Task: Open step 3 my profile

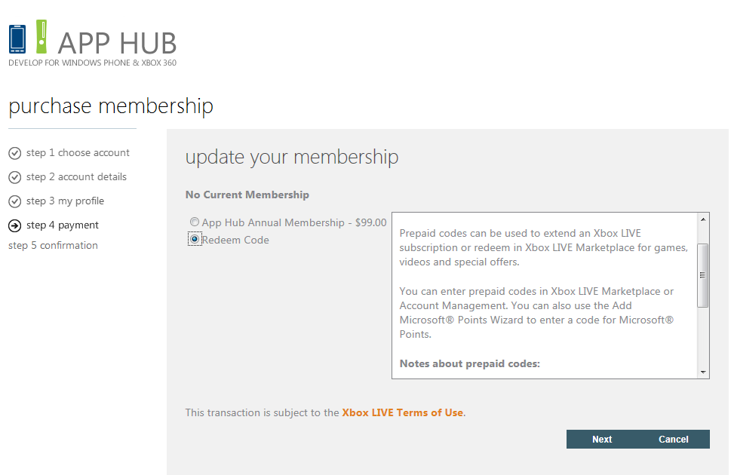Action: coord(65,201)
